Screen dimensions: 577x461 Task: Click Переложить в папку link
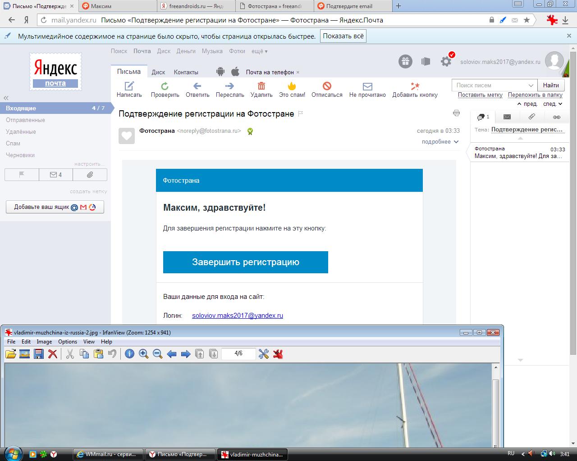(x=535, y=95)
